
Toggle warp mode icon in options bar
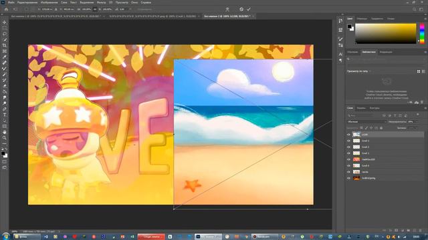point(227,9)
